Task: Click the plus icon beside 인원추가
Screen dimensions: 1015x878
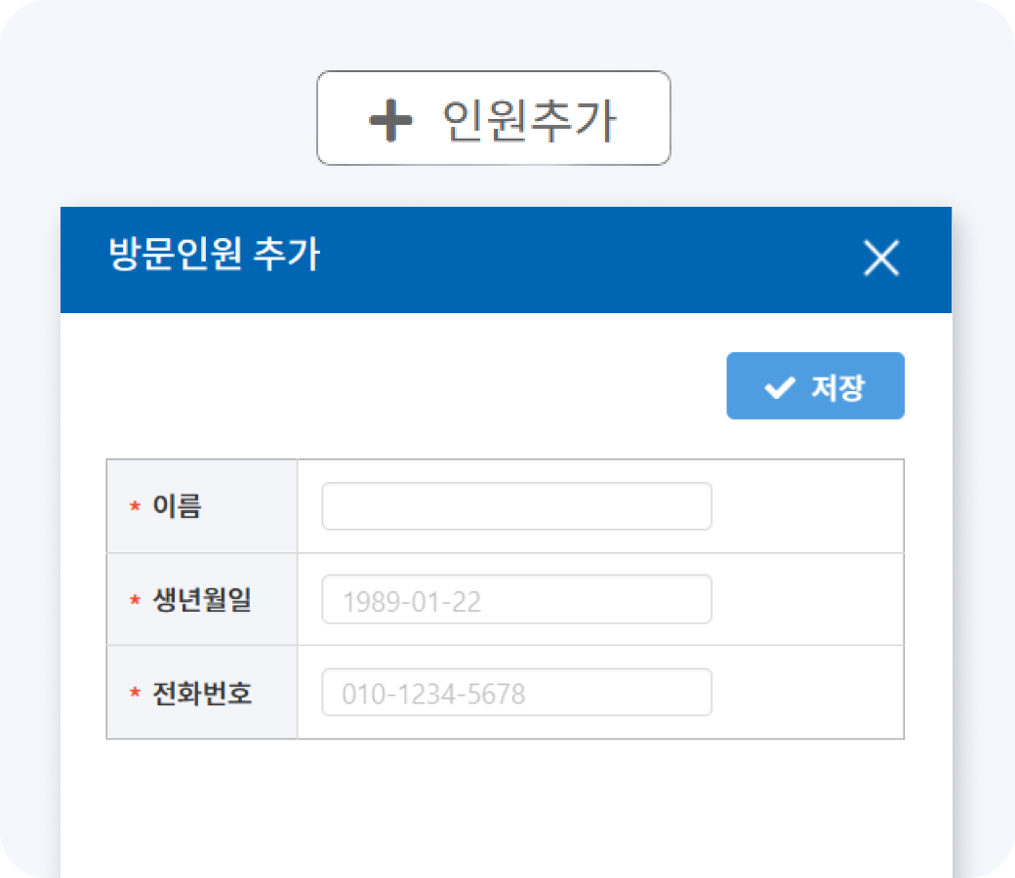Action: pyautogui.click(x=389, y=123)
